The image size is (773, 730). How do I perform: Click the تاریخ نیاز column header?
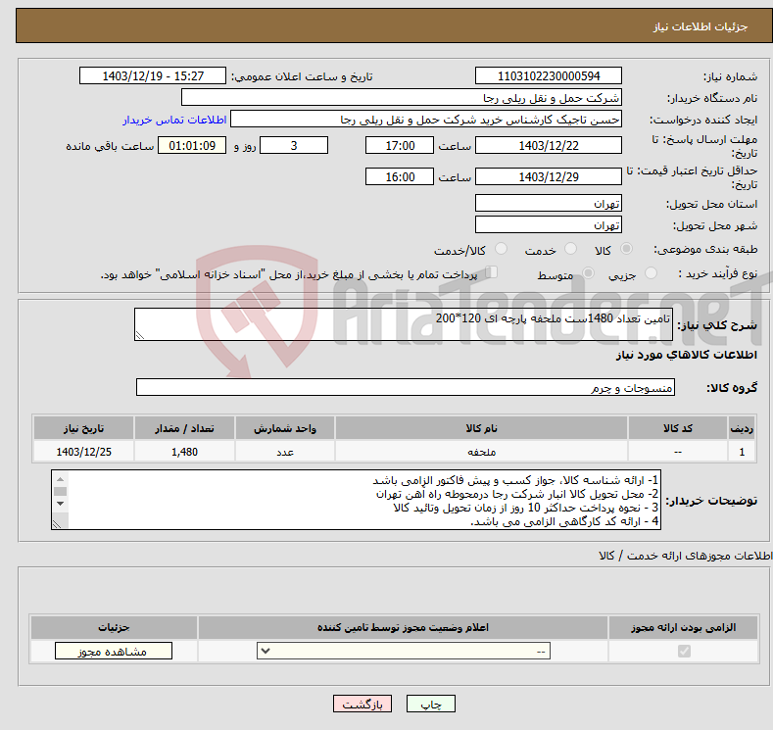(84, 428)
